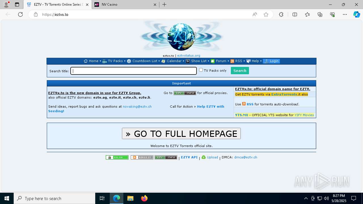Screen dimensions: 363x204
Task: Open ExtraTorrents.it link
Action: (x=284, y=94)
